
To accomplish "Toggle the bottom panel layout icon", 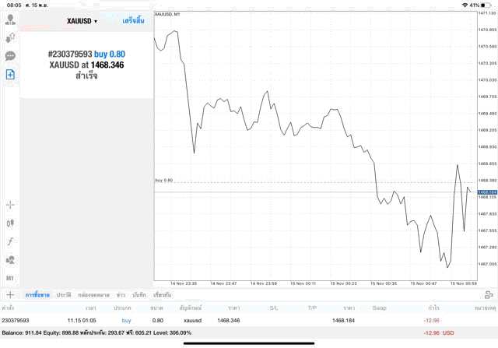I will tap(488, 295).
